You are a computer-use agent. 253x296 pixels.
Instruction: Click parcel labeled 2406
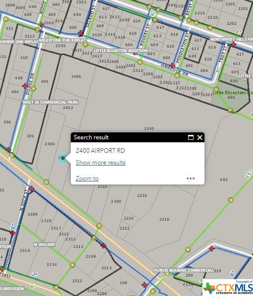tap(76, 76)
